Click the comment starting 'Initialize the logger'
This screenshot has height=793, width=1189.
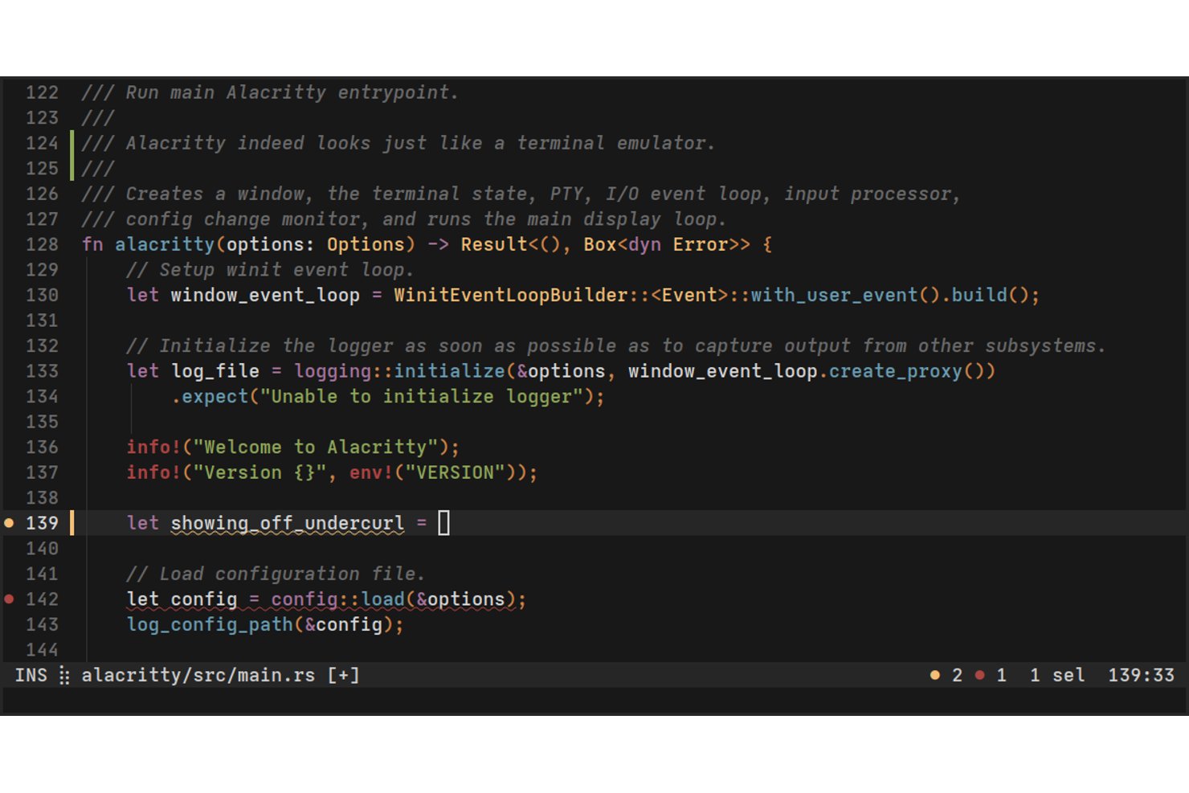(616, 346)
